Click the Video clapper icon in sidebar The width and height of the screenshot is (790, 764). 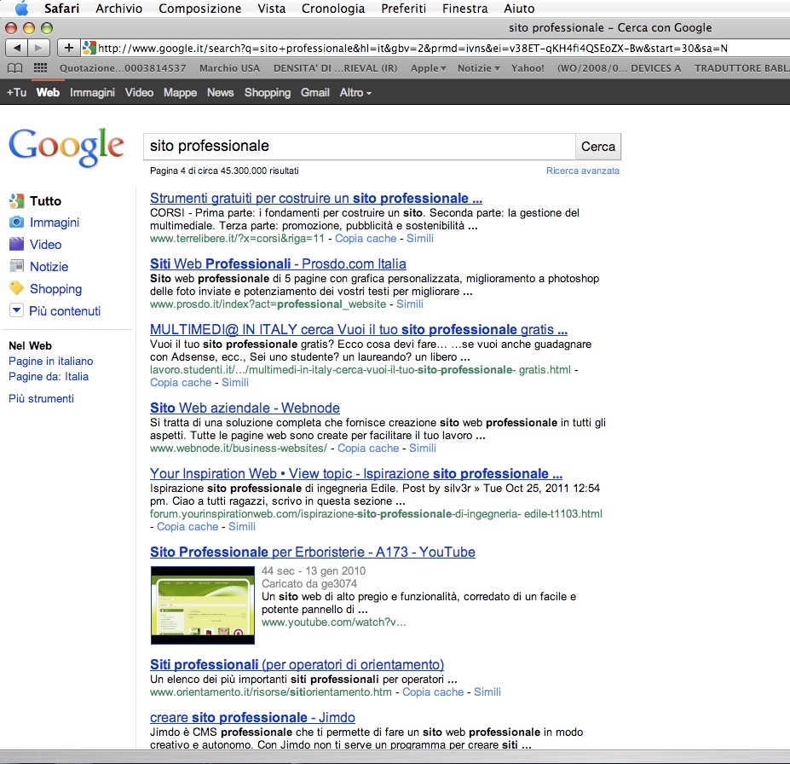click(17, 244)
